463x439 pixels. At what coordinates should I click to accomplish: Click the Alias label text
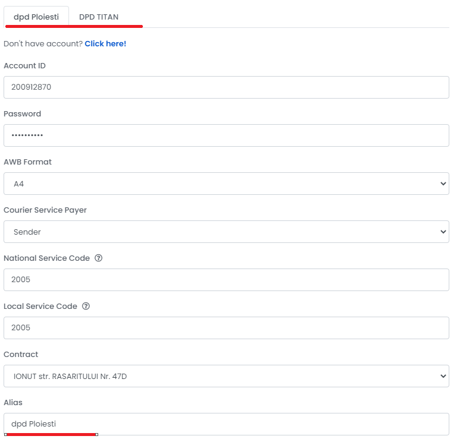(x=13, y=402)
